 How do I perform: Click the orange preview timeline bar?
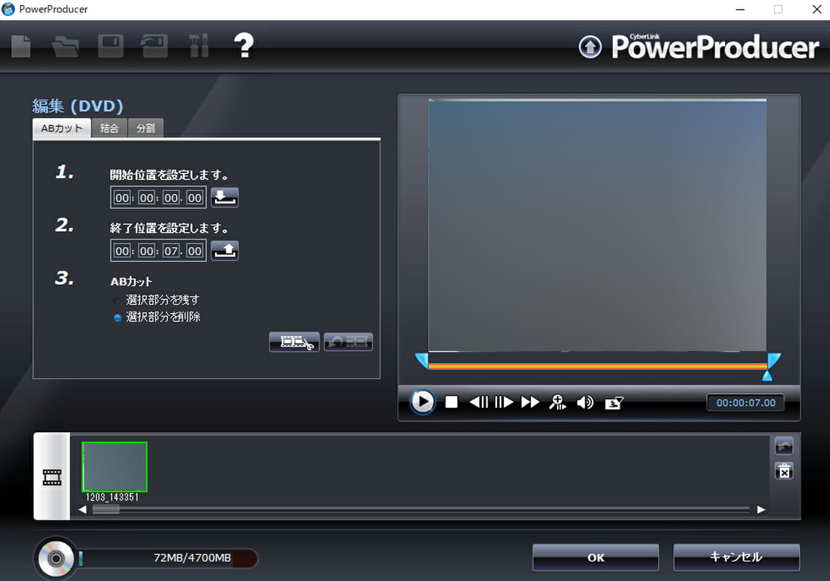597,367
